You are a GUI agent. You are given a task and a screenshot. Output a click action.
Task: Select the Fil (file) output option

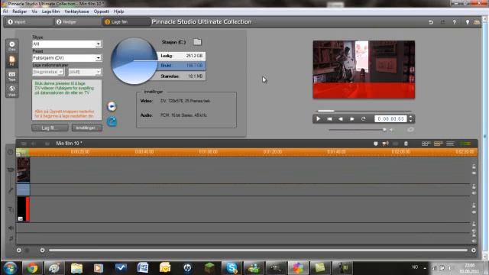(x=12, y=60)
